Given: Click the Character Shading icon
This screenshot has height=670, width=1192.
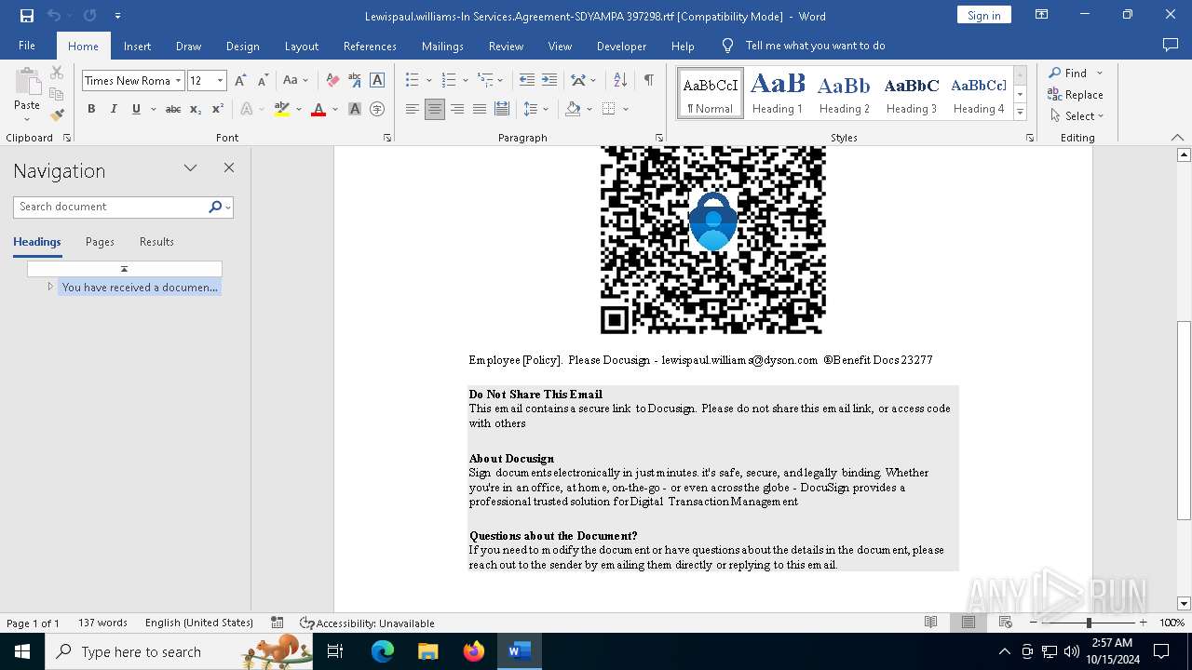Looking at the screenshot, I should point(355,109).
